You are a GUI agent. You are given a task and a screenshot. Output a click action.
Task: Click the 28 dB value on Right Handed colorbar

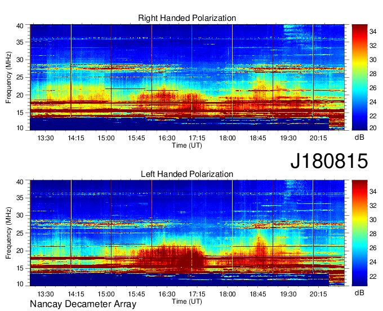click(x=373, y=74)
